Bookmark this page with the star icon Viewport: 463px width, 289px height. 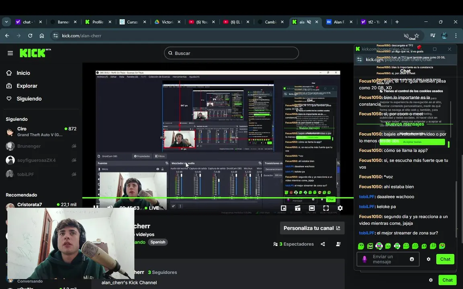coord(417,36)
